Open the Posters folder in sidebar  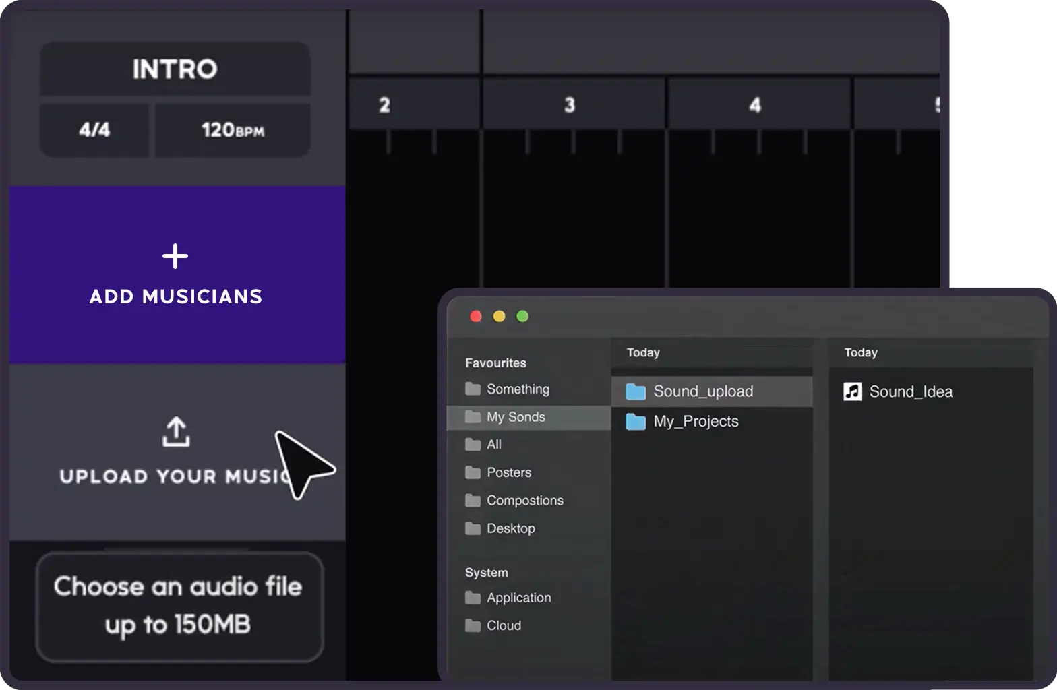(x=508, y=473)
